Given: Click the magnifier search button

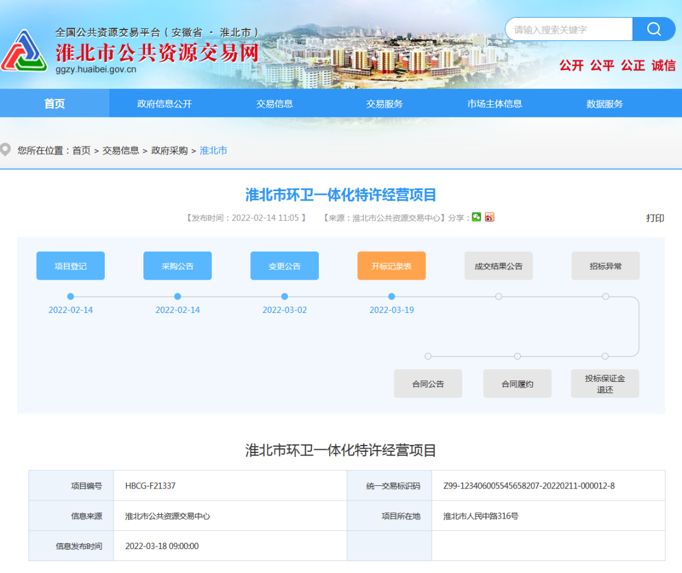Looking at the screenshot, I should [x=654, y=29].
